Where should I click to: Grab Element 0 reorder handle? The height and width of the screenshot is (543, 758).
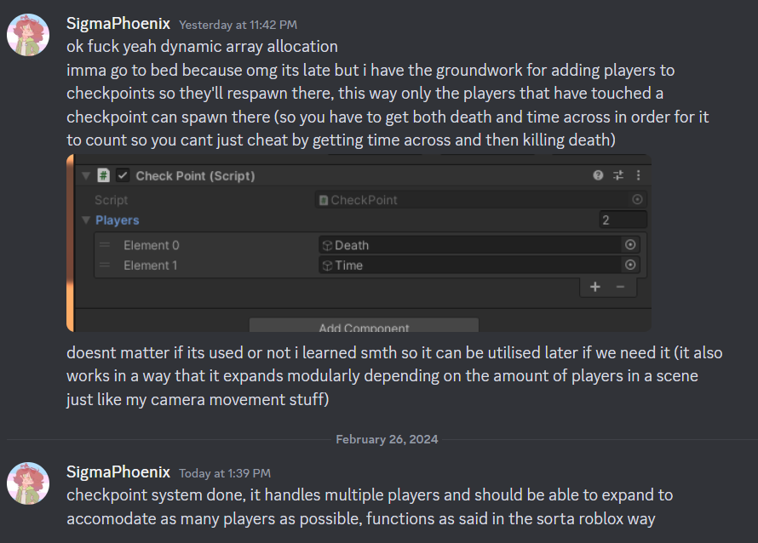pos(105,245)
